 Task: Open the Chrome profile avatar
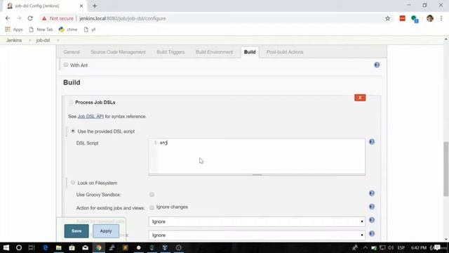pos(430,18)
